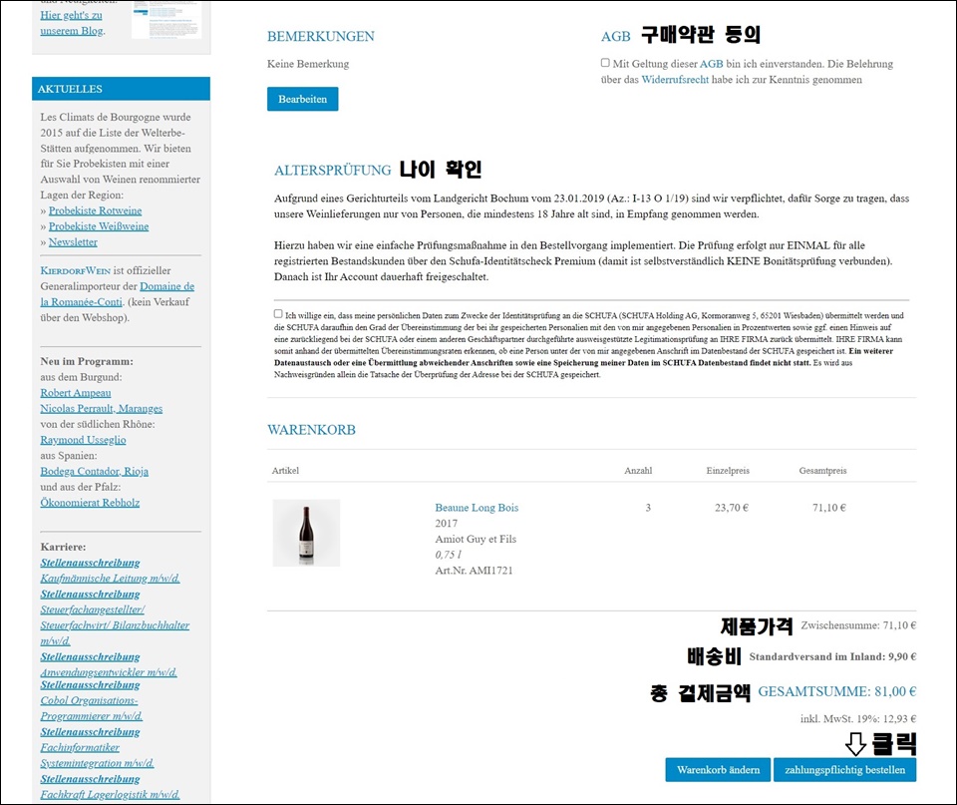Click the 'Keine Bemerkung' text
The image size is (957, 805).
click(308, 64)
